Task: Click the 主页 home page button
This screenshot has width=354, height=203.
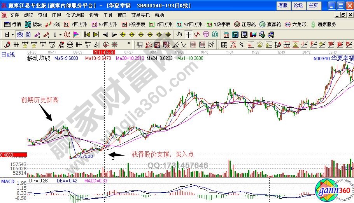Action: point(313,5)
